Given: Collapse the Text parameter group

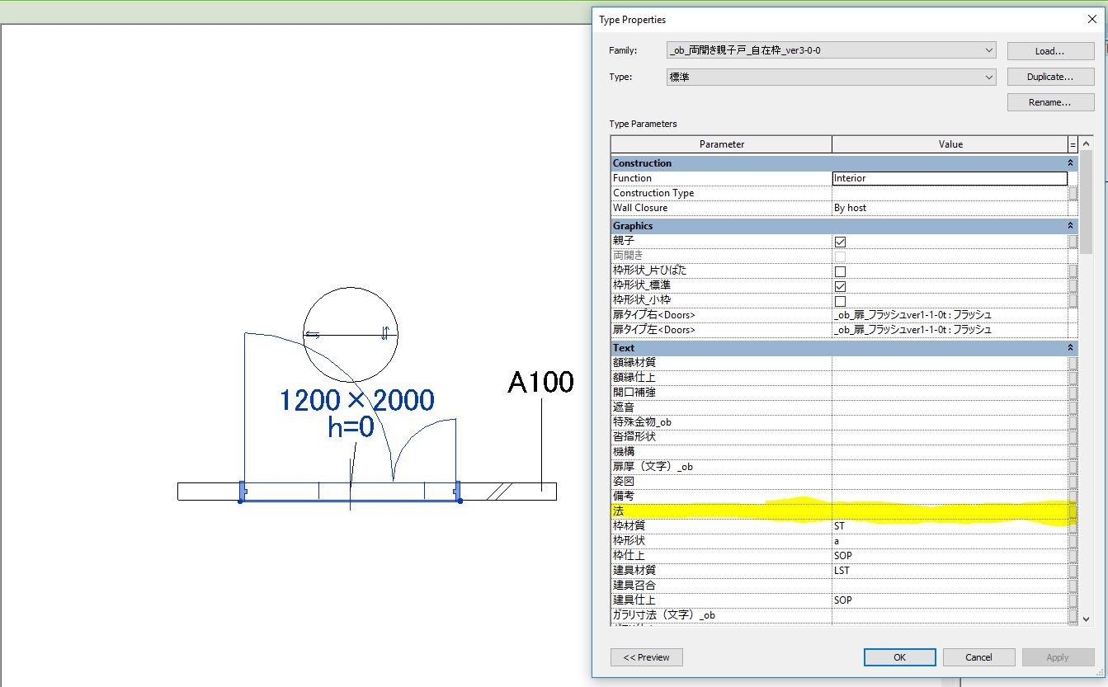Looking at the screenshot, I should point(1071,348).
